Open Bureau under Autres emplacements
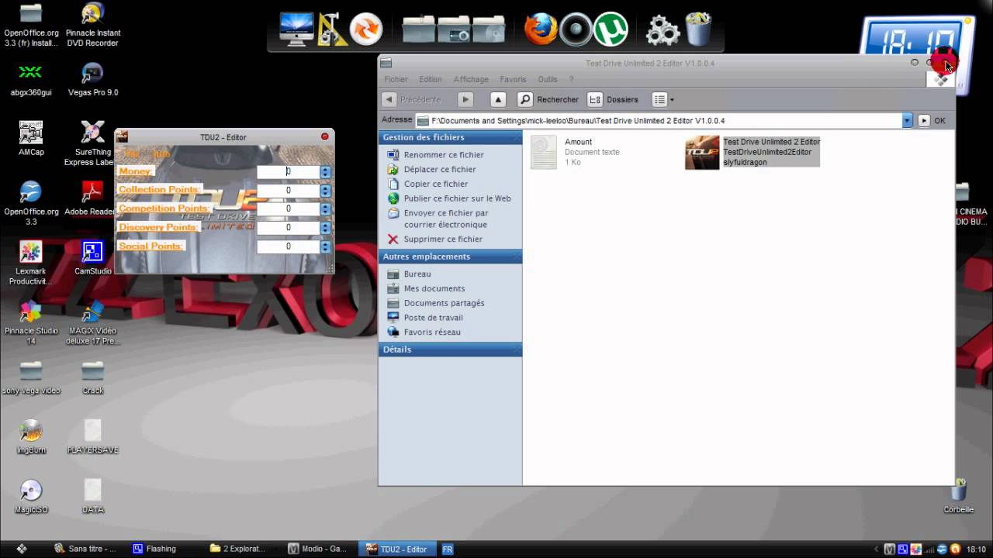This screenshot has width=993, height=558. [417, 274]
